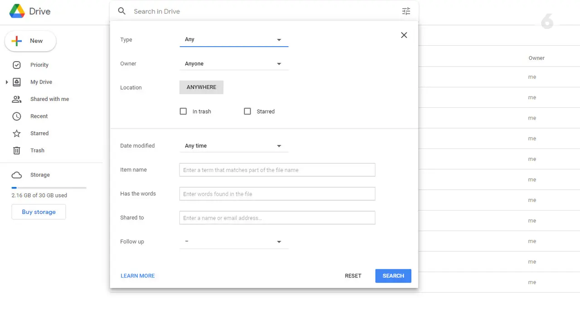Click the storage usage progress bar

49,187
